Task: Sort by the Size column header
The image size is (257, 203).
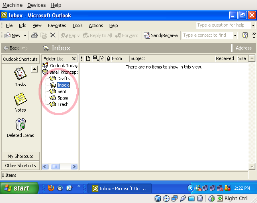Action: (243, 58)
